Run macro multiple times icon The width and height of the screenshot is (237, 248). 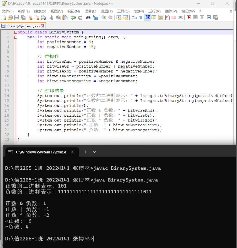tap(209, 17)
